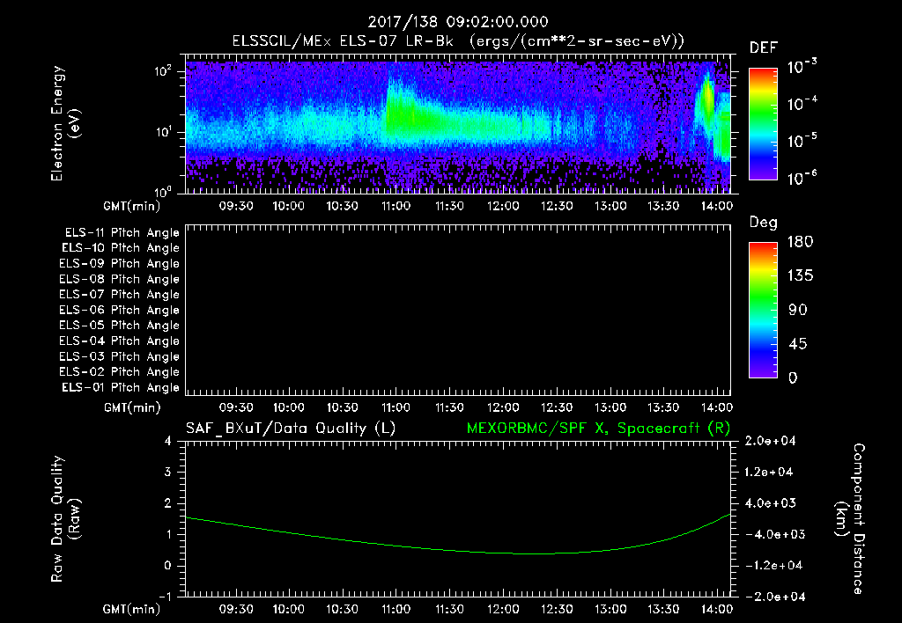Click the timestamp title 2017/138 09:02:00.000

[458, 22]
